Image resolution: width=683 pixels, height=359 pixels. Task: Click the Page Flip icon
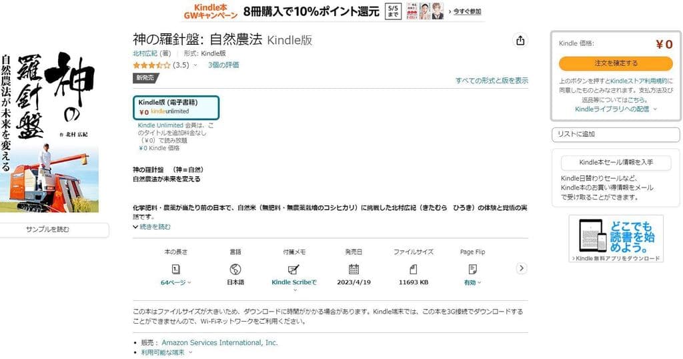(x=473, y=270)
